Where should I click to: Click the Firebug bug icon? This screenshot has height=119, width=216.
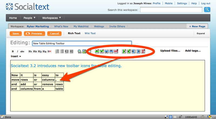click(x=180, y=117)
